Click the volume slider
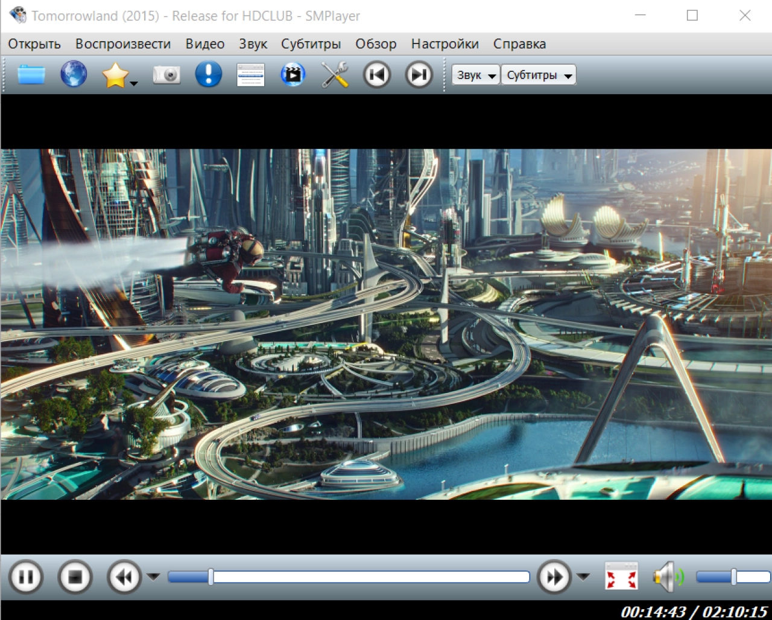Viewport: 772px width, 620px height. point(733,577)
